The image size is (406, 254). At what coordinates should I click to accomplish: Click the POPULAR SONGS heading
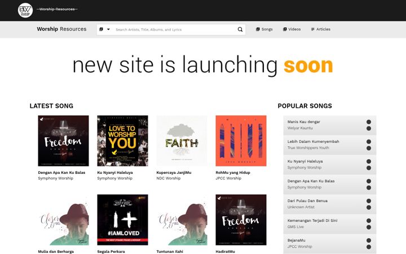(304, 106)
